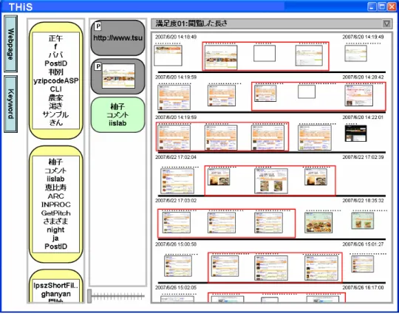The image size is (399, 316).
Task: Click timestamp 2007/6/22 17:02:04
Action: 176,157
